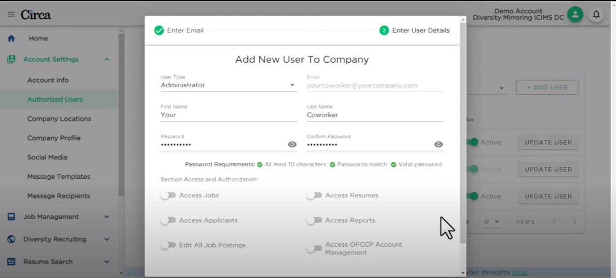Click the Email input field

click(x=375, y=85)
